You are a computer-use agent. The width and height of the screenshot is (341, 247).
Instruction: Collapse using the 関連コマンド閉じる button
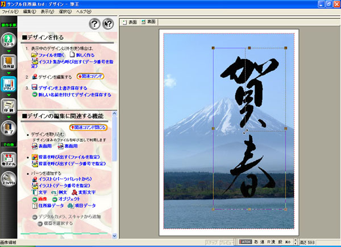pyautogui.click(x=88, y=128)
